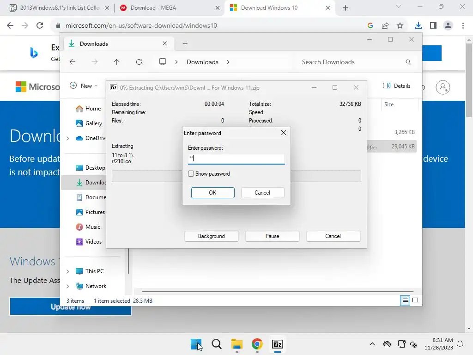473x355 pixels.
Task: Refresh the Downloads folder view
Action: (x=139, y=62)
